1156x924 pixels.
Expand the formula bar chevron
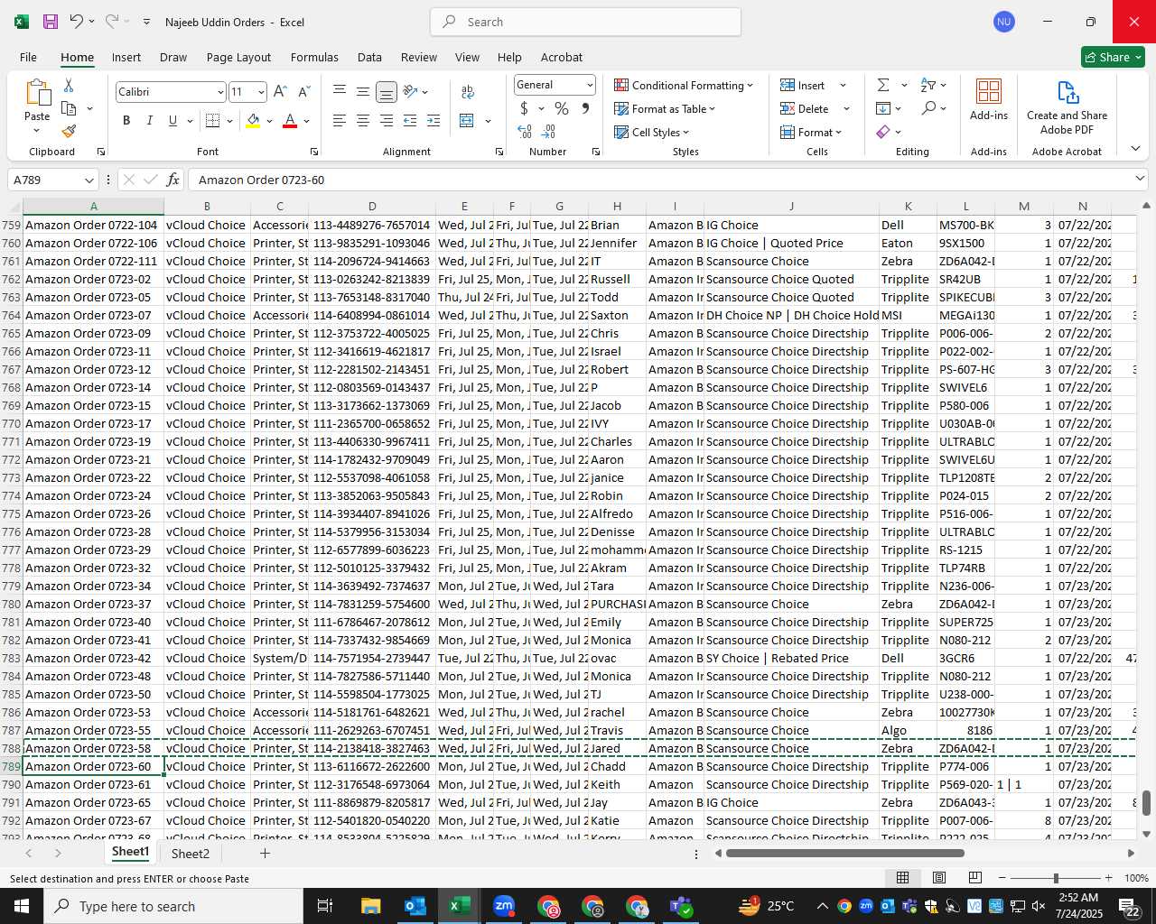(x=1140, y=179)
